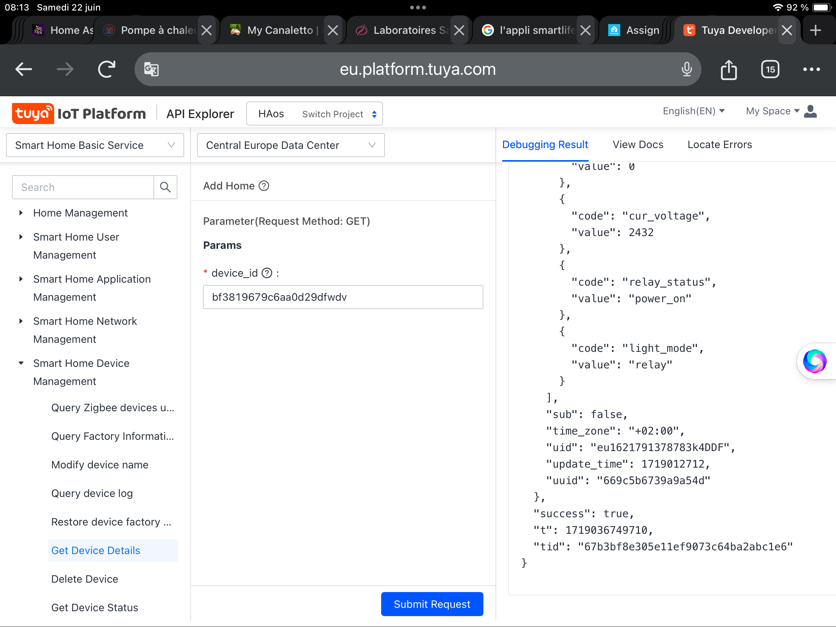Click the search magnifier icon in the sidebar

click(165, 187)
